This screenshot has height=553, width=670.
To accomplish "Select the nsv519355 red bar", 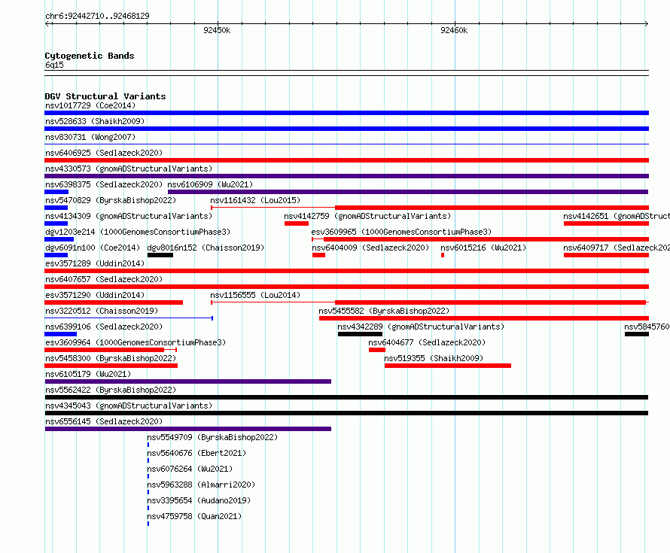I will coord(448,366).
